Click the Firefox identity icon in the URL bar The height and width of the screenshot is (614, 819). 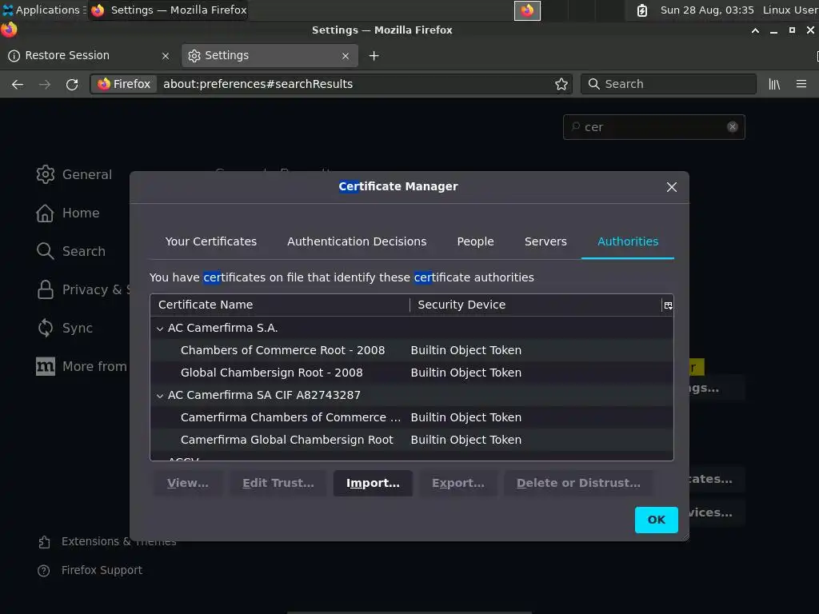(x=124, y=84)
